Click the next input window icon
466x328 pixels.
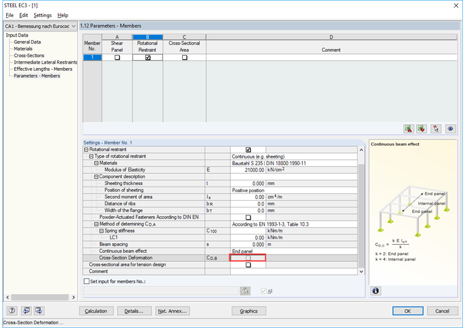(39, 310)
